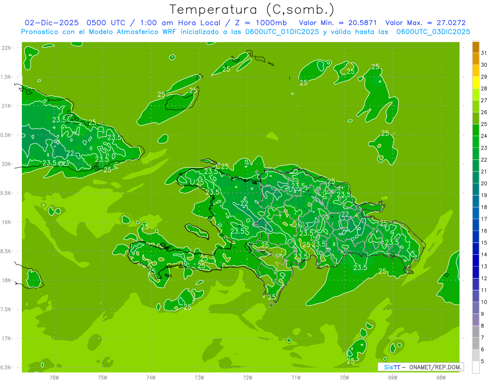Click the colorbar scale label "15"

[x=484, y=243]
